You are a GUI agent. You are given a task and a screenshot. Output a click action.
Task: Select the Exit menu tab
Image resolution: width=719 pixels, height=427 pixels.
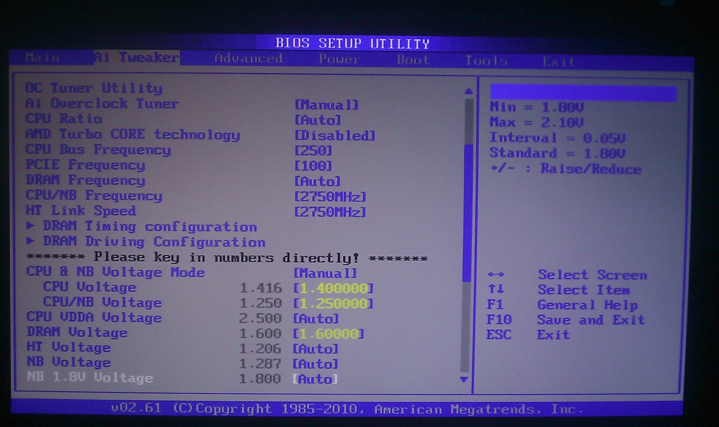[x=558, y=62]
